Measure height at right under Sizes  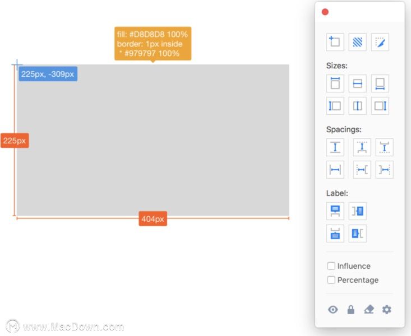click(x=380, y=106)
